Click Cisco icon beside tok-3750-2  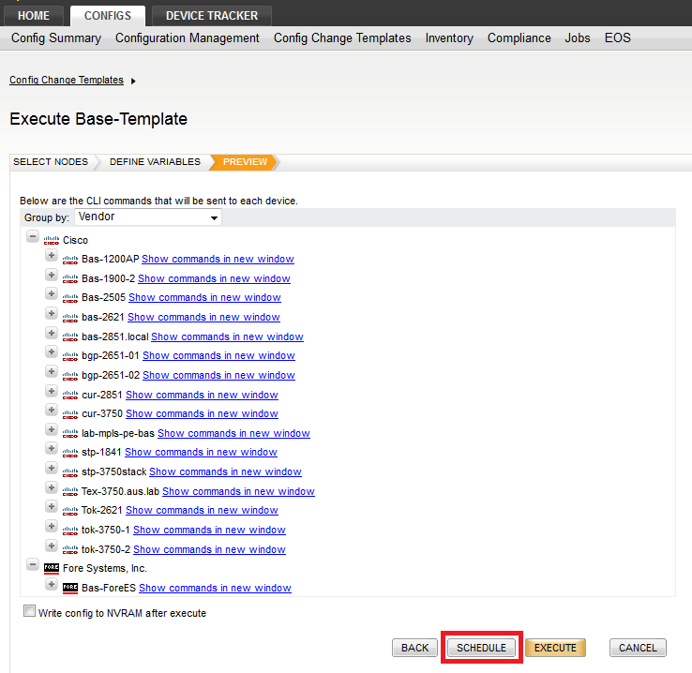pos(69,549)
